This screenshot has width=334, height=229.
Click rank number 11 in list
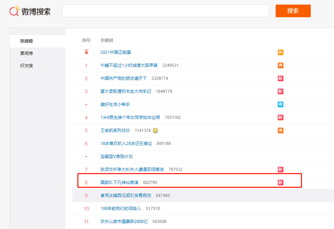pyautogui.click(x=86, y=222)
